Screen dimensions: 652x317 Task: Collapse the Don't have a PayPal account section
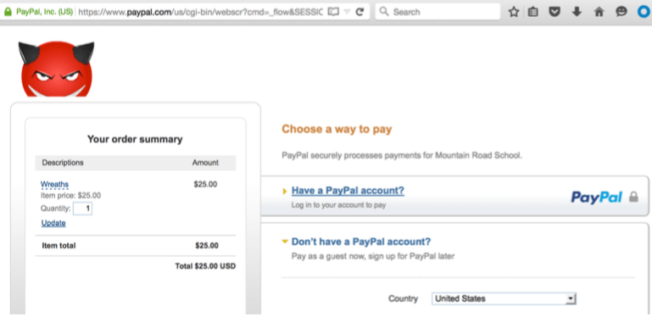pos(361,242)
